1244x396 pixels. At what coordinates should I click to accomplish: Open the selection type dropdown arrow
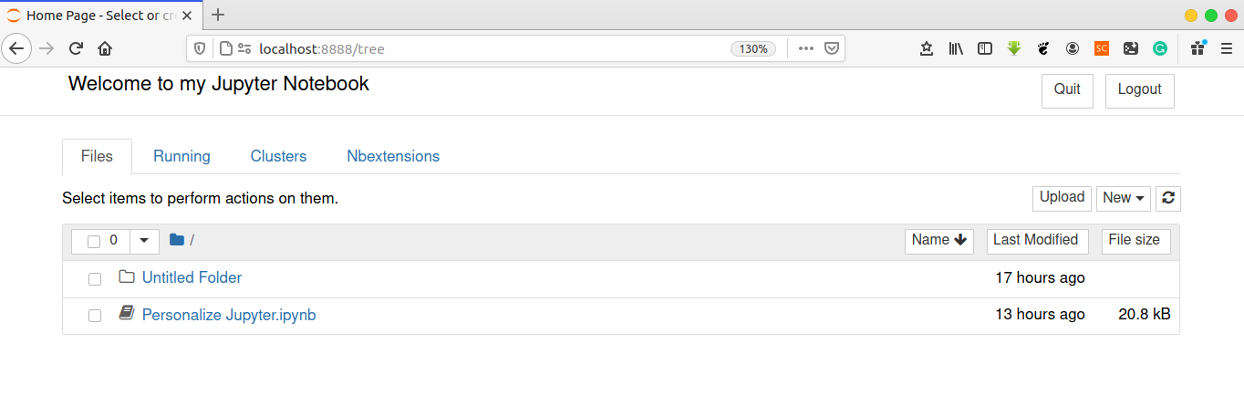[x=144, y=241]
